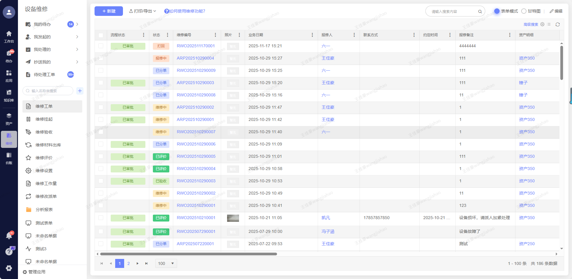
Task: Click the search magnifier icon in top search box
Action: click(480, 12)
